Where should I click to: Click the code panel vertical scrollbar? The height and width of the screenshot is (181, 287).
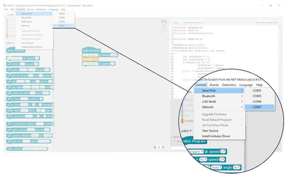click(x=280, y=46)
